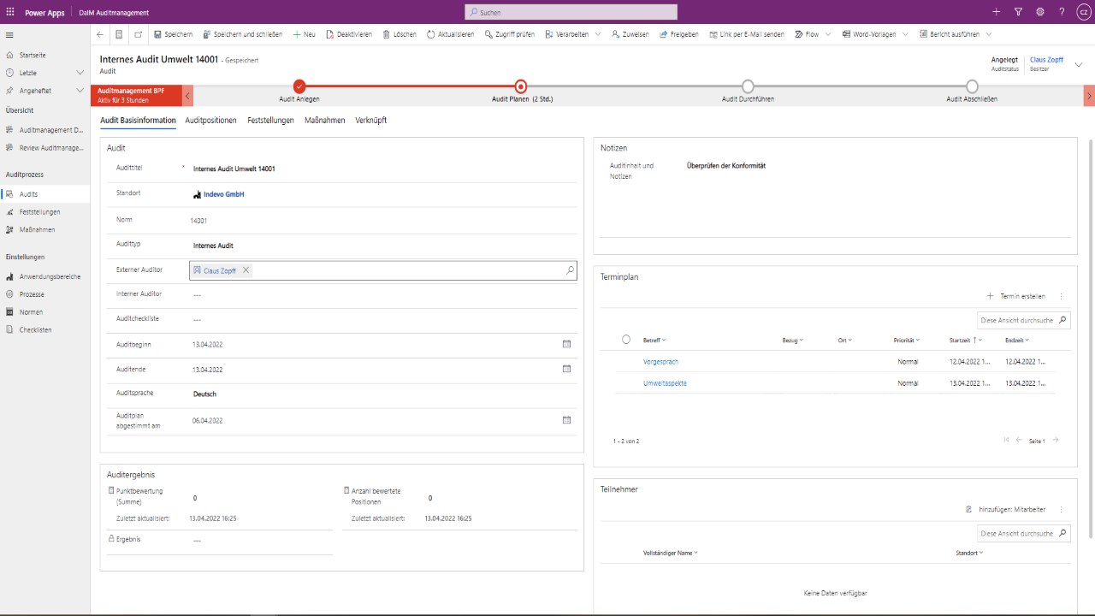This screenshot has width=1095, height=616.
Task: Remove Claus Zopff from Externer Auditor
Action: pyautogui.click(x=246, y=270)
